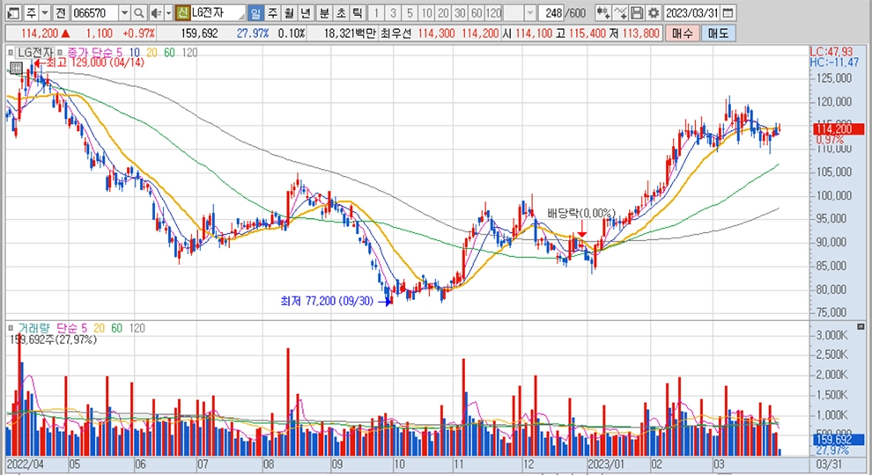Click the 60-day moving average legend label
This screenshot has height=475, width=872.
click(x=170, y=53)
